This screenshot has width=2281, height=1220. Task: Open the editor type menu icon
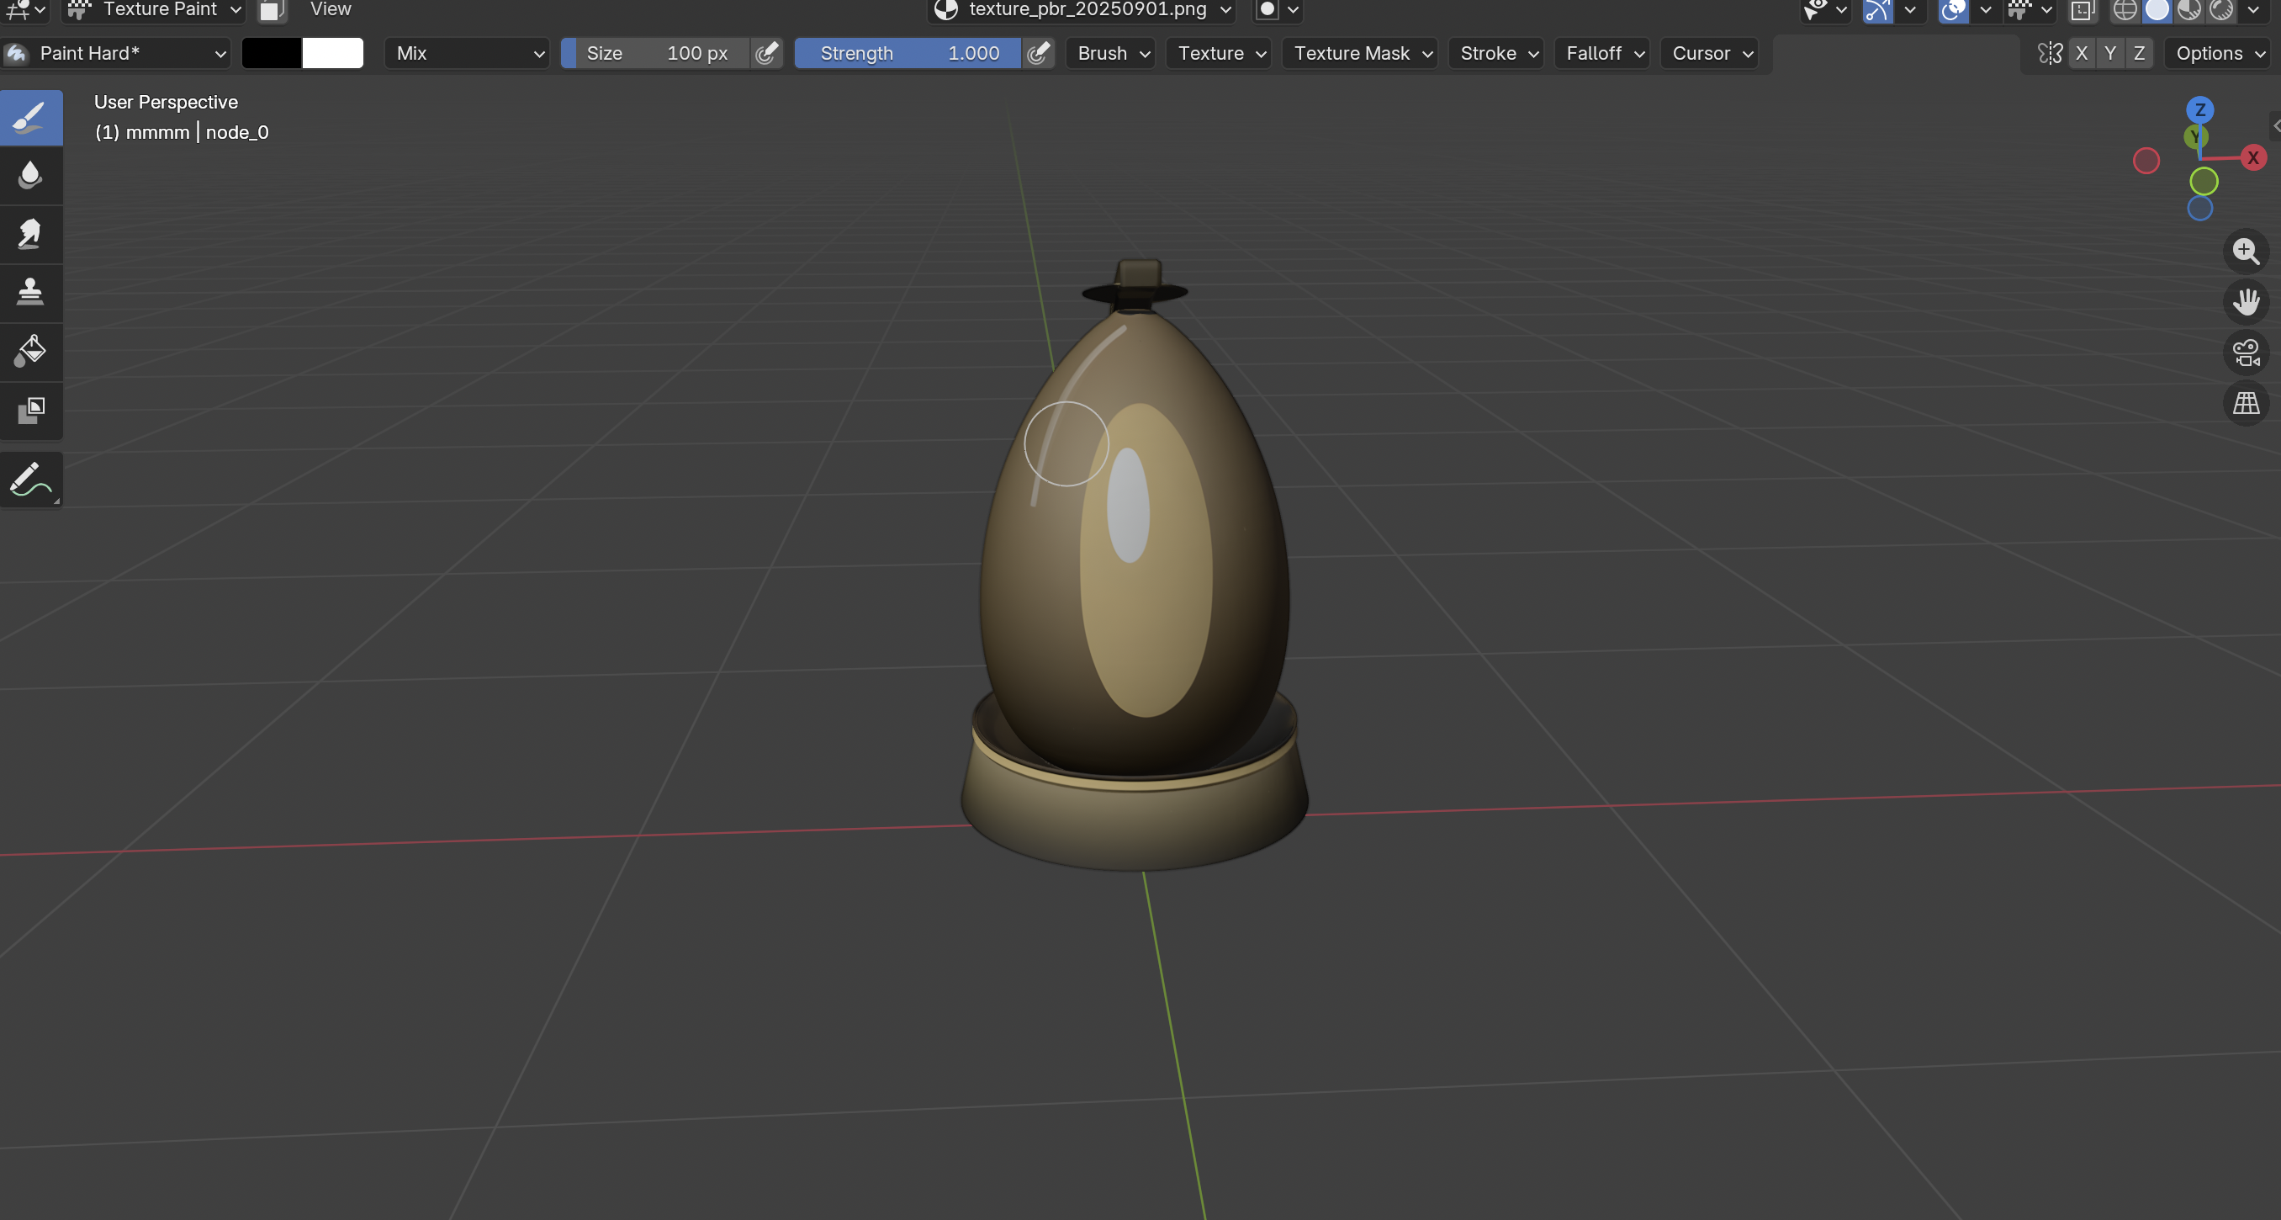[x=24, y=10]
